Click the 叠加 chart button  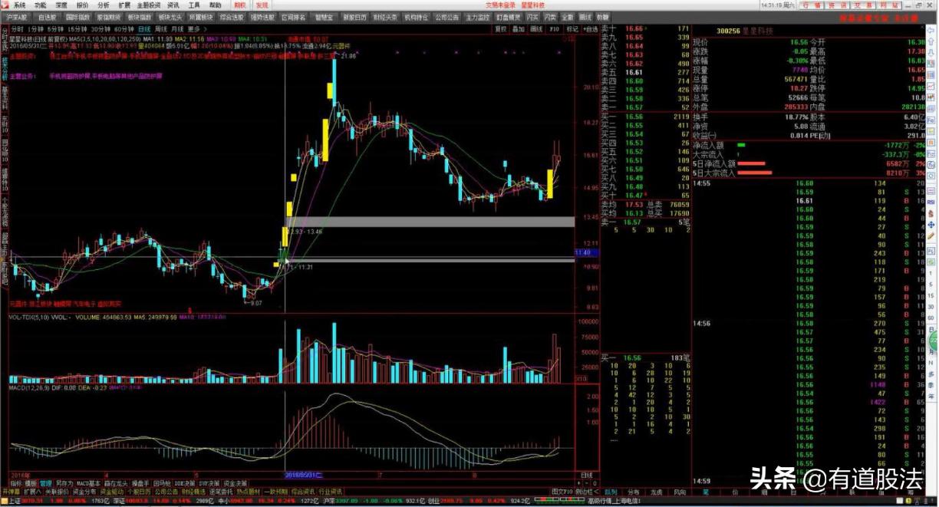tap(519, 28)
